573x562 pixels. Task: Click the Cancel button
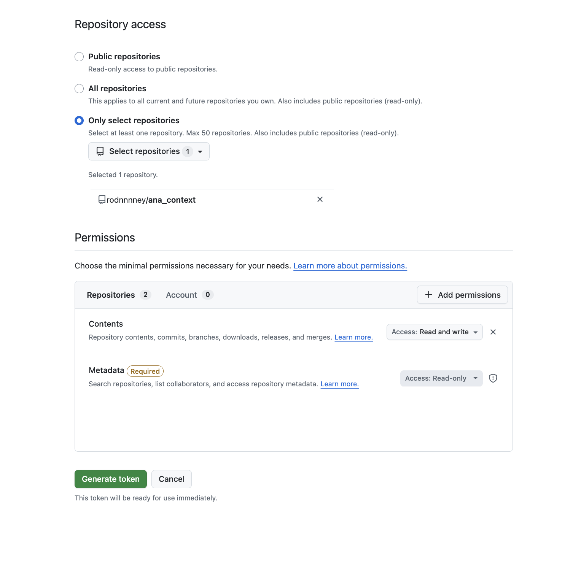171,479
